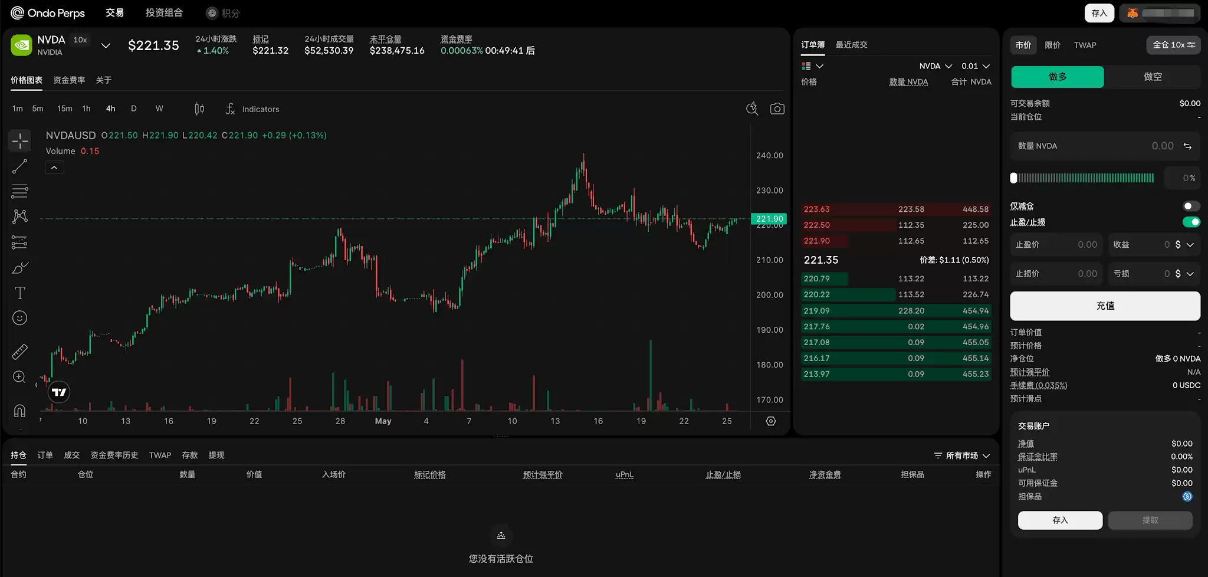
Task: Click deposit (存入) in trading account panel
Action: pos(1060,520)
